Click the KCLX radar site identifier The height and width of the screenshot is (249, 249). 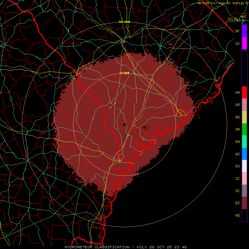(x=142, y=247)
